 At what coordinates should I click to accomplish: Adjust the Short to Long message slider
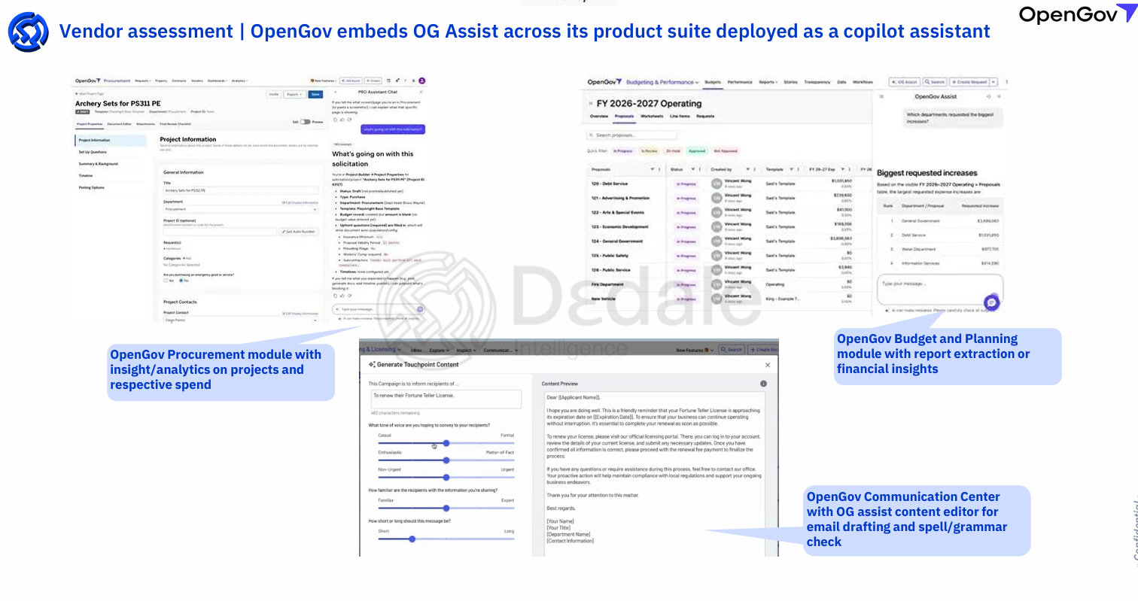point(446,539)
